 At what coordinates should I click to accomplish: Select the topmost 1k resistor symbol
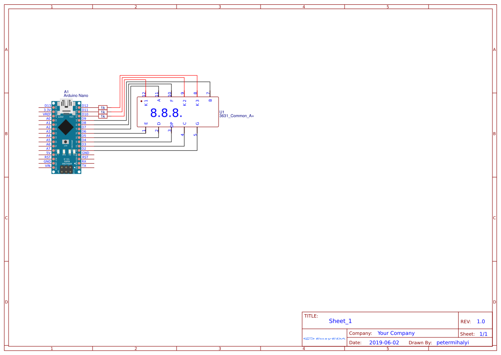pyautogui.click(x=103, y=107)
